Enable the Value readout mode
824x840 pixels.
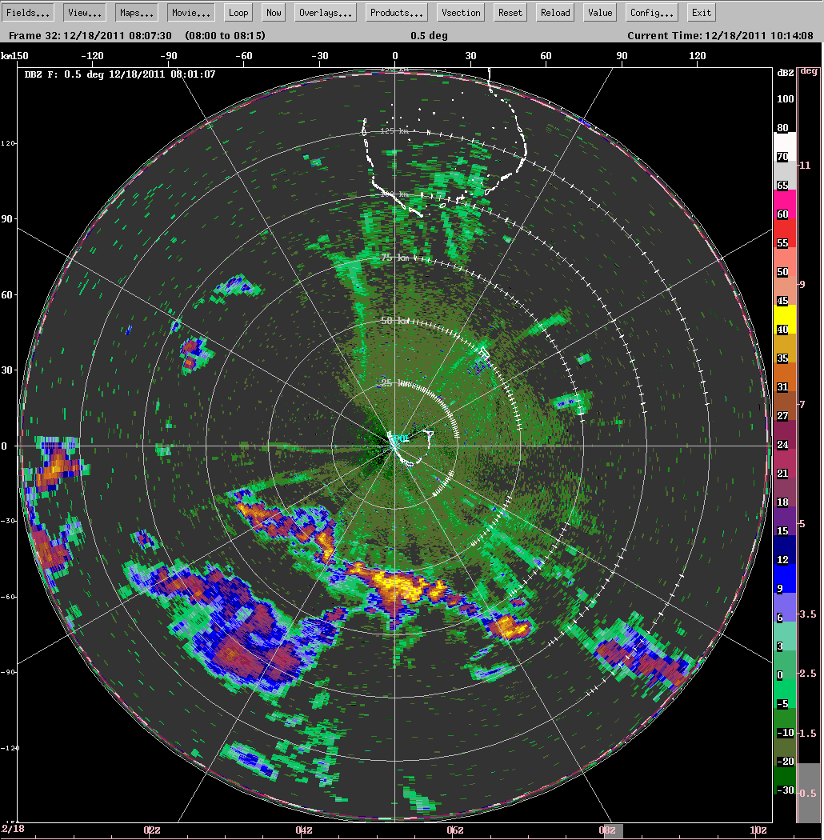599,12
